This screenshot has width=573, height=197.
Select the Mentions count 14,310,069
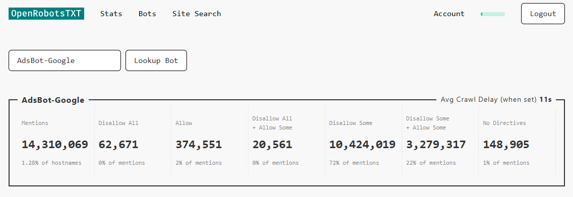pyautogui.click(x=55, y=145)
